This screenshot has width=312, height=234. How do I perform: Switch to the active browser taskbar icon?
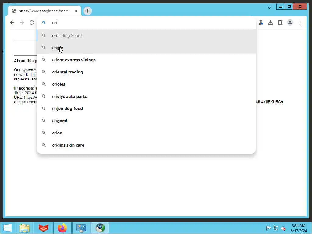point(100,228)
